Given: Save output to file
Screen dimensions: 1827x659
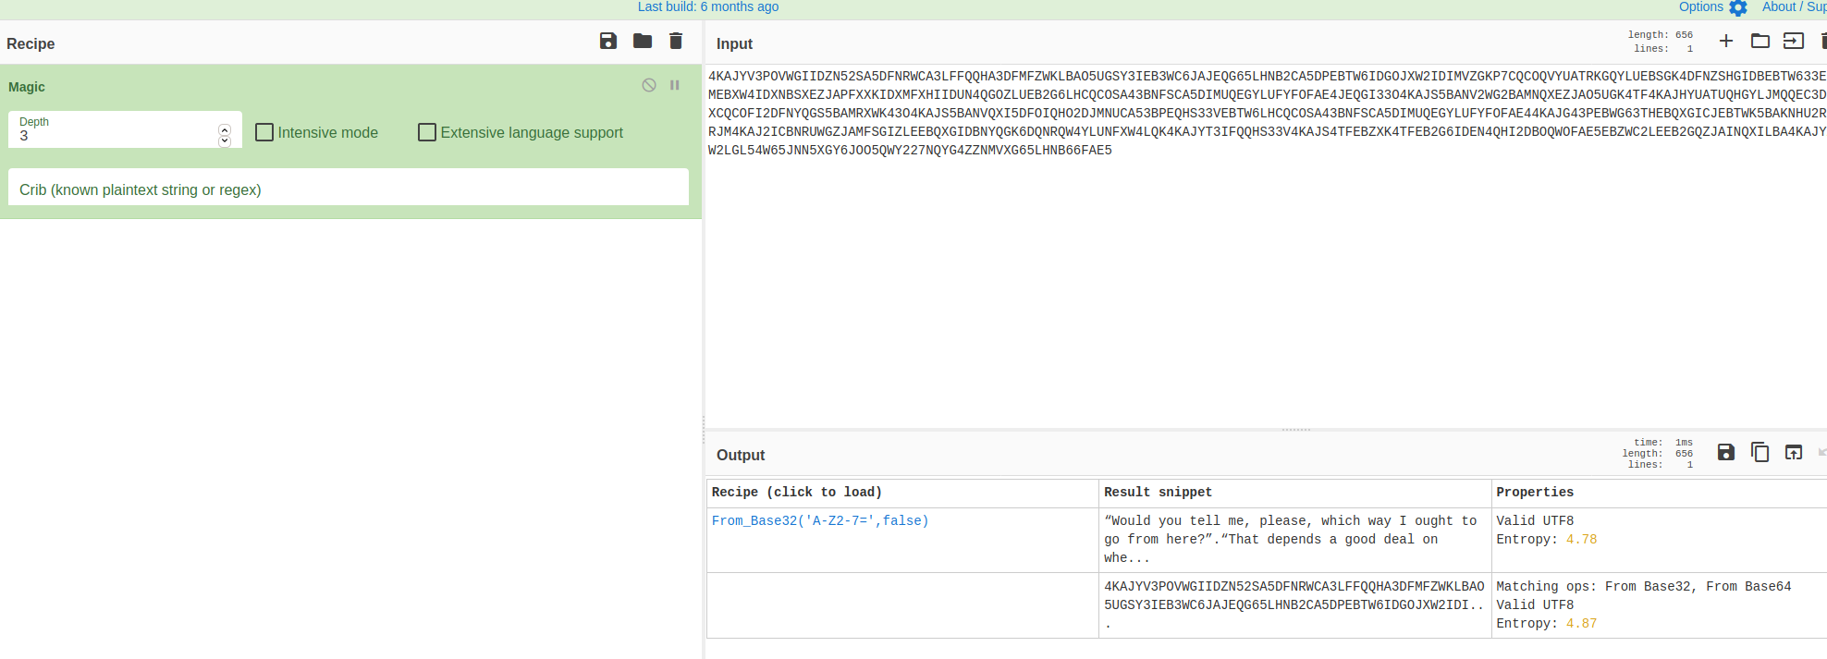Looking at the screenshot, I should pos(1725,452).
